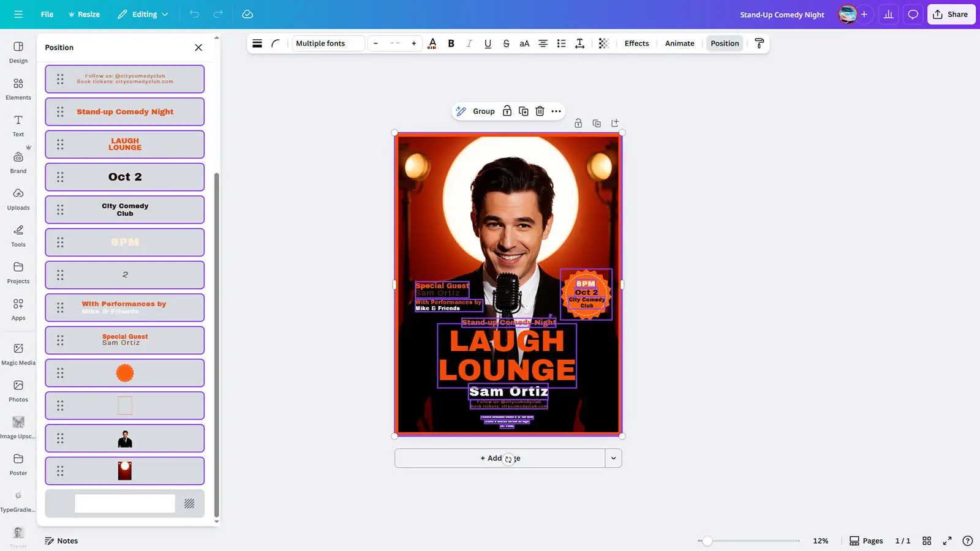980x551 pixels.
Task: Open the Elements sidebar panel
Action: pos(18,88)
